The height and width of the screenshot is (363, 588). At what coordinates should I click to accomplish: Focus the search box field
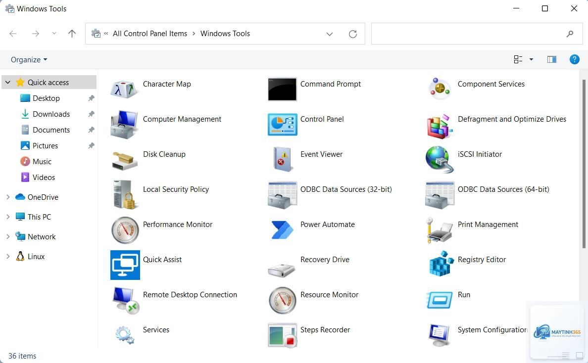[x=477, y=34]
